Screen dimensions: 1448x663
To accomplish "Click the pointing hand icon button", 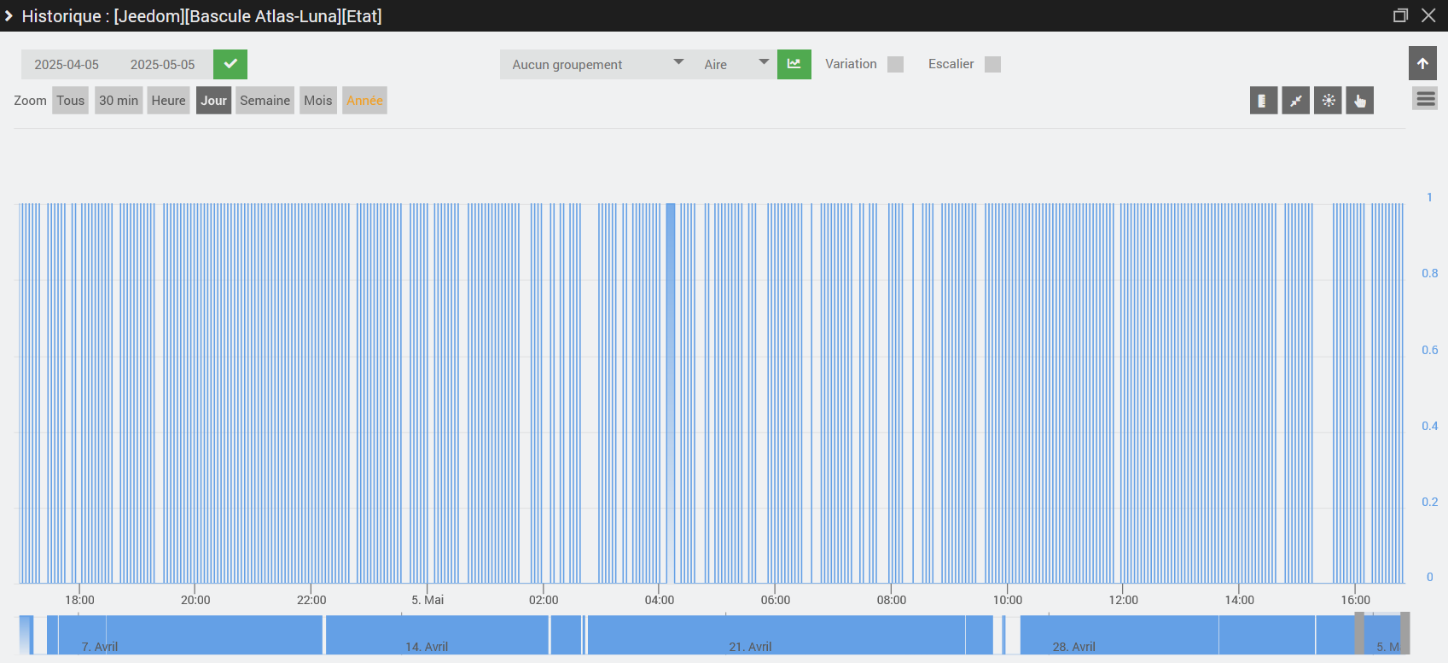I will [1360, 101].
